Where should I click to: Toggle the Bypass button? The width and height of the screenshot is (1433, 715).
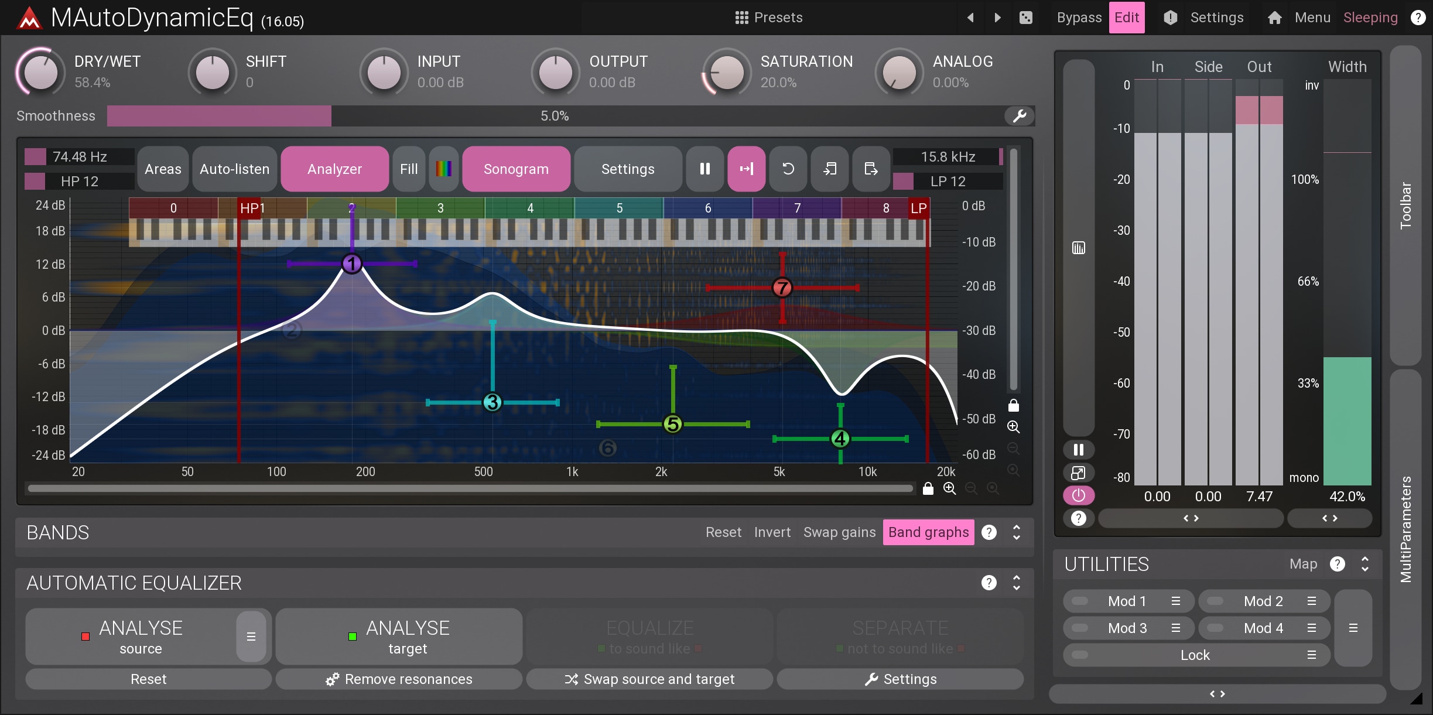(1079, 18)
